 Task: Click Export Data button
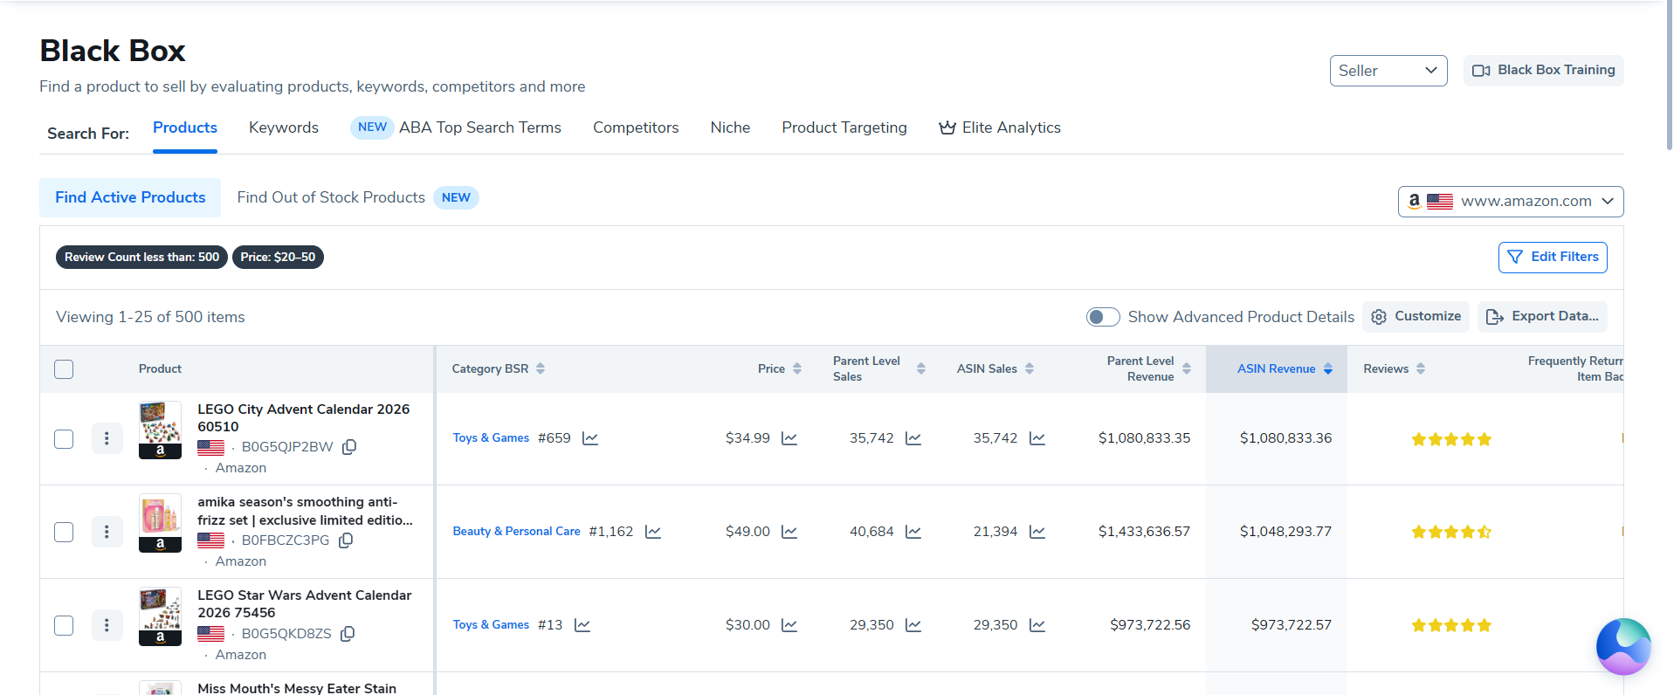[x=1542, y=317]
